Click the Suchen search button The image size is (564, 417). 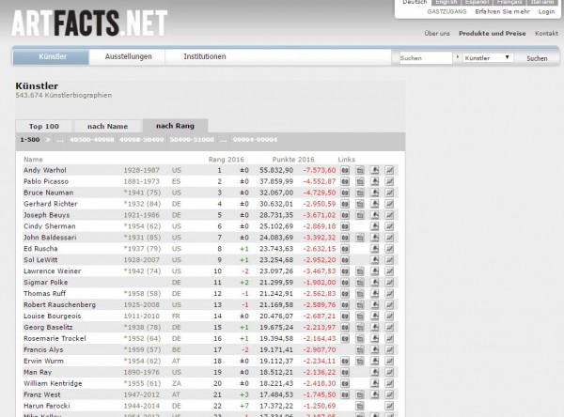point(537,58)
